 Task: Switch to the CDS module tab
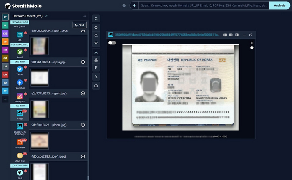tap(5, 33)
